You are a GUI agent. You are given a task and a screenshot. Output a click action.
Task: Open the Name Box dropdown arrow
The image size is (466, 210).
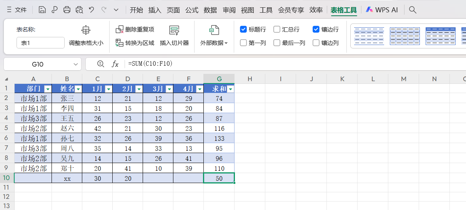[x=75, y=64]
